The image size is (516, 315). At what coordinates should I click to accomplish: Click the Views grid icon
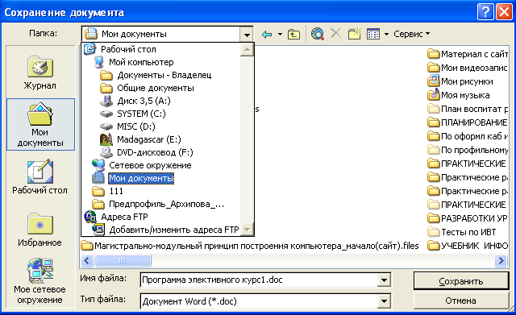coord(373,34)
